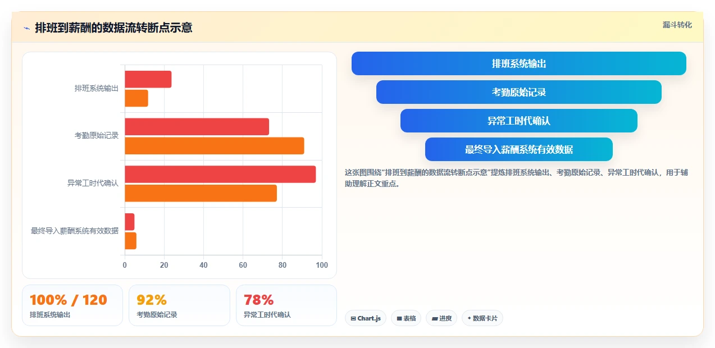Click the chart axis label 排班系统输出
Screen dimensions: 715x348
pos(97,89)
